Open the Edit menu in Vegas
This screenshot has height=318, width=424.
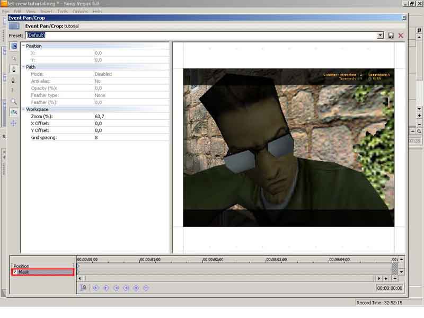[x=17, y=11]
